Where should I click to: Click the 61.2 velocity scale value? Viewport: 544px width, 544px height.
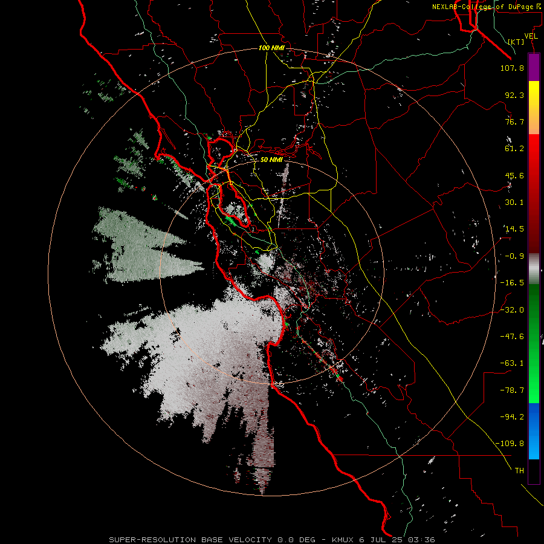point(514,149)
